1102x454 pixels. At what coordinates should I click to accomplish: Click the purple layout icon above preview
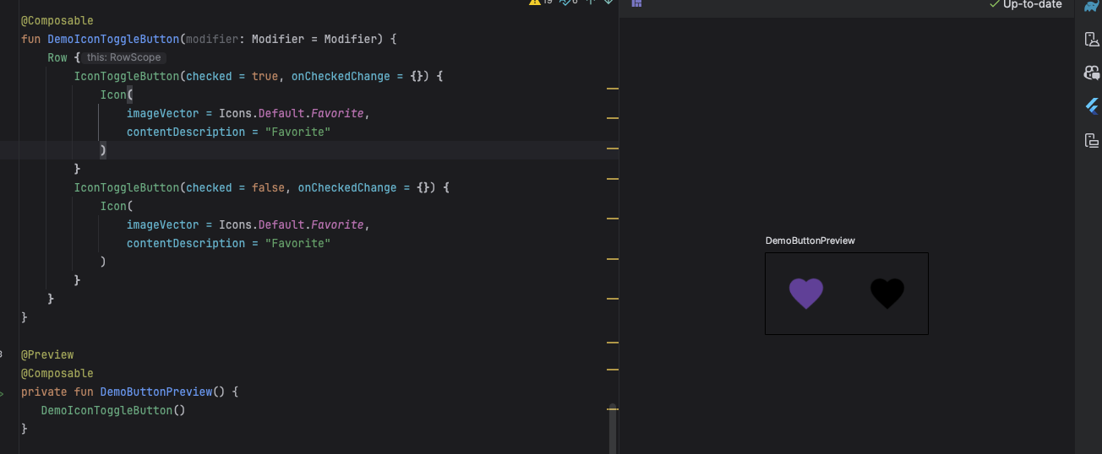pyautogui.click(x=636, y=3)
